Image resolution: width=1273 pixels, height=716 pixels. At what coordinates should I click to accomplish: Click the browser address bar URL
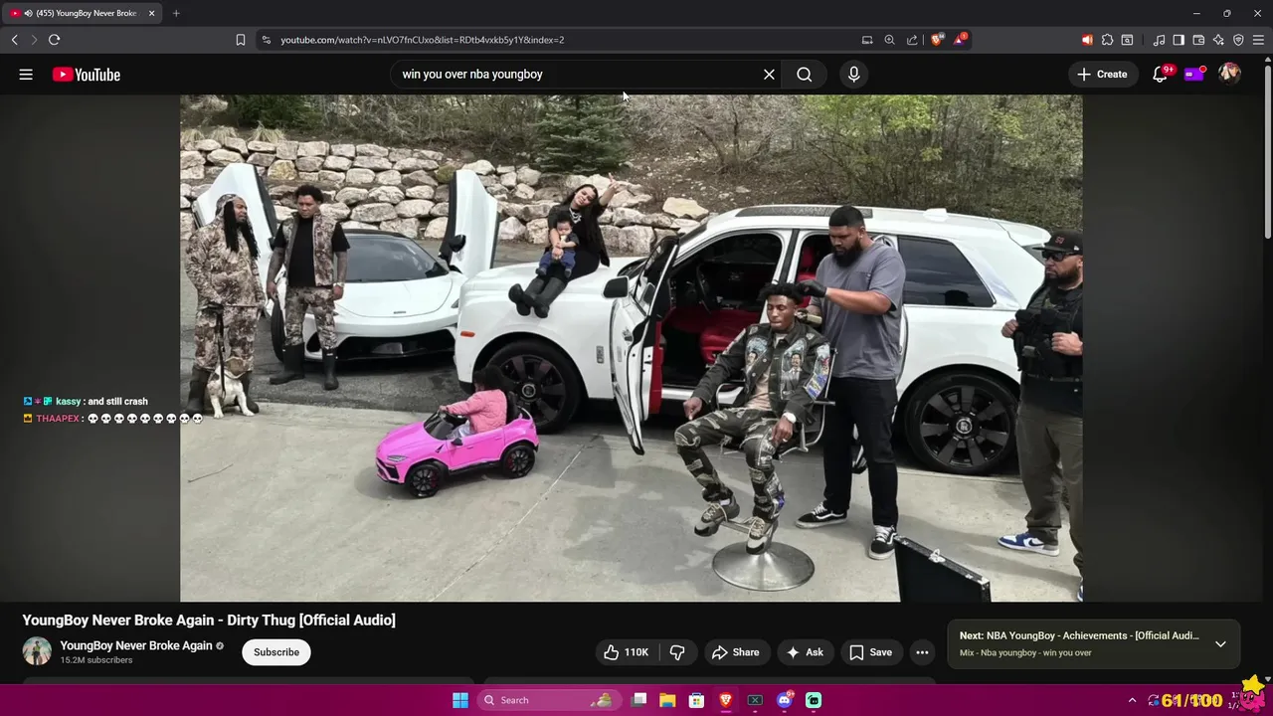point(423,40)
